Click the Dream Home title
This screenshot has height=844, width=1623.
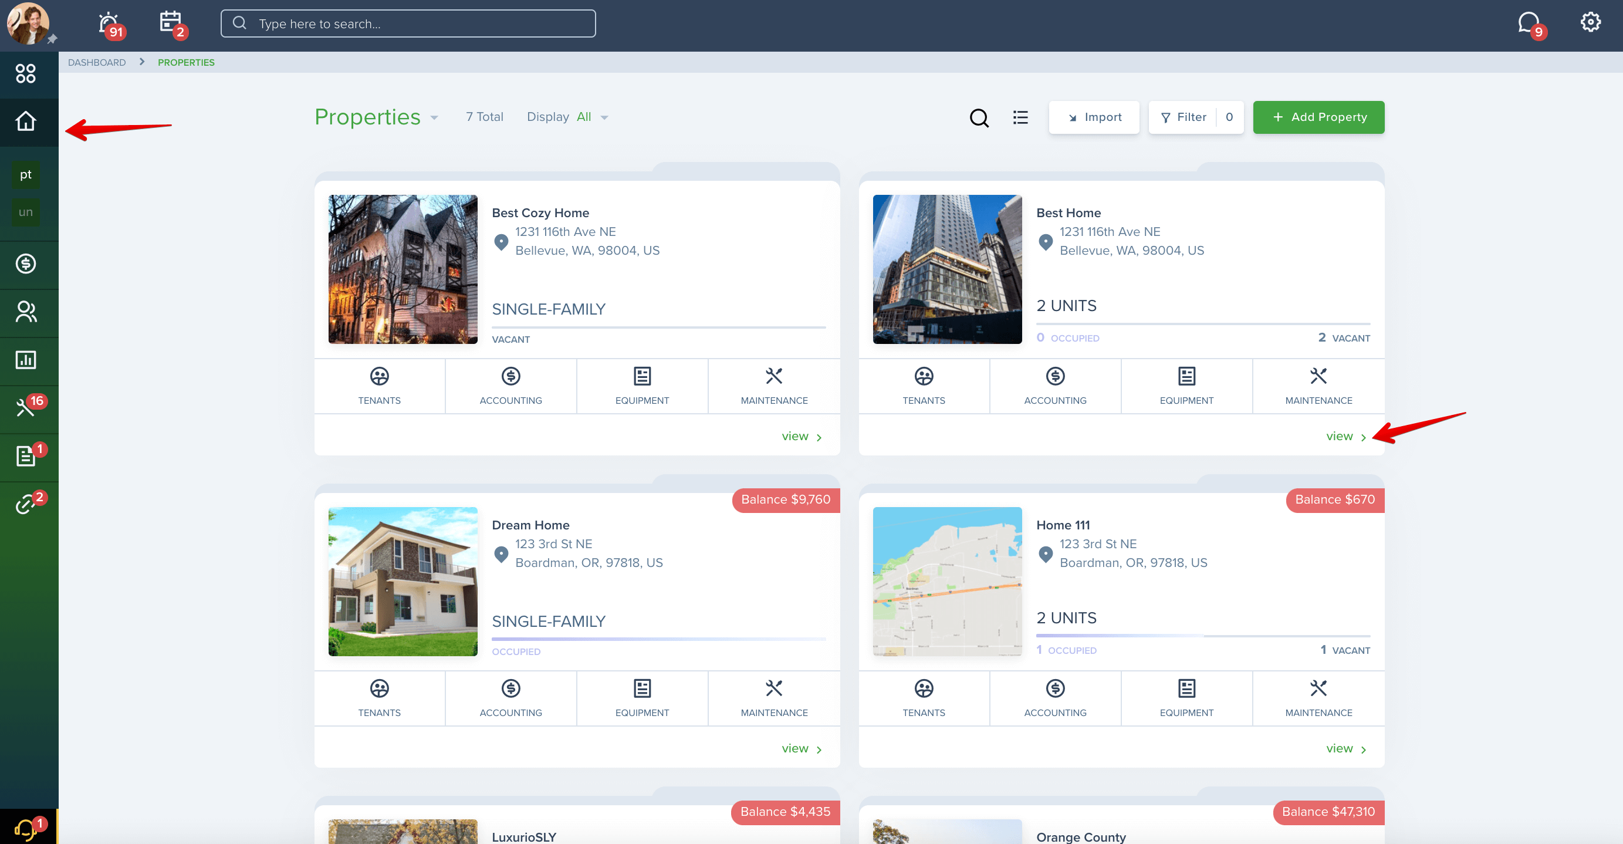(x=530, y=525)
